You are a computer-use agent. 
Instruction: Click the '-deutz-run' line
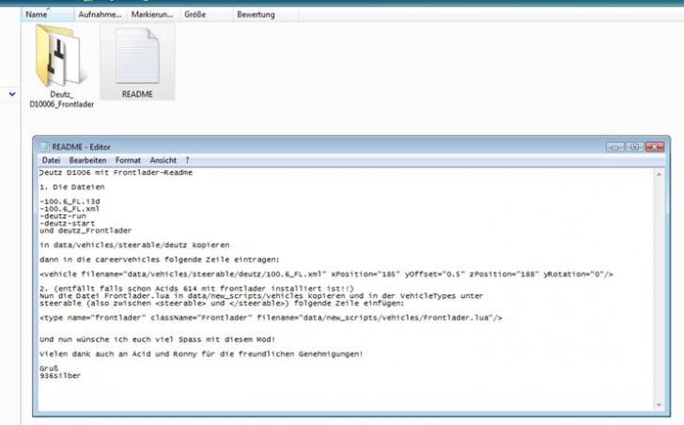[63, 216]
